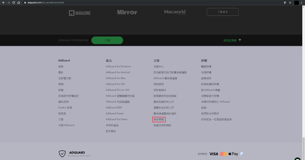Open the 廣告過濾器統計資料 link
The image size is (305, 160).
(165, 114)
